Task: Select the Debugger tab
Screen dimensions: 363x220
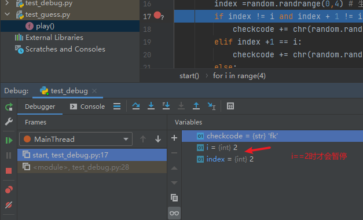Action: [40, 107]
